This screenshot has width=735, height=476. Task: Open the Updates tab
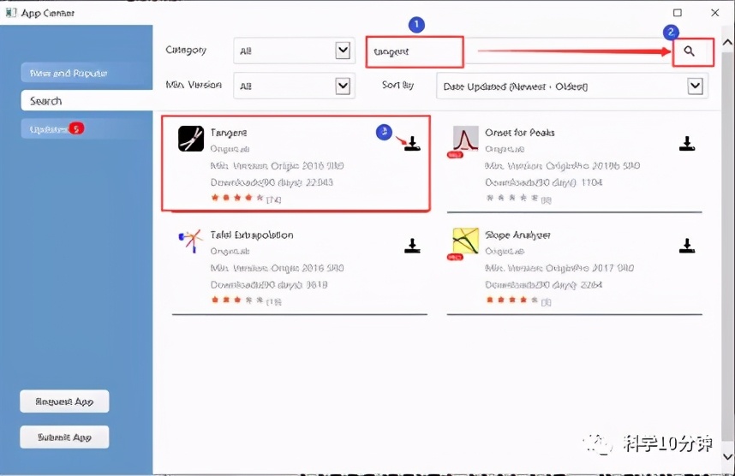coord(87,128)
